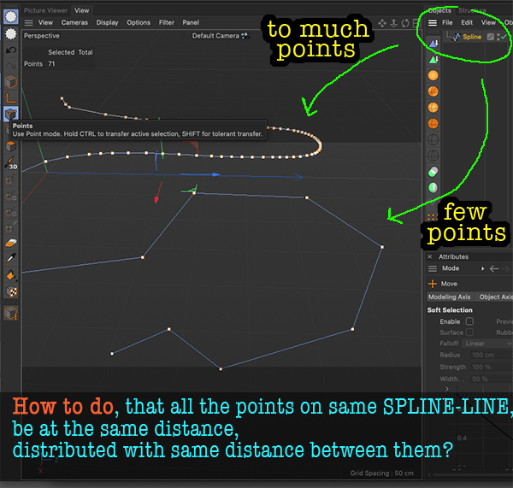The image size is (513, 488).
Task: Click the greyed Redo arrow icon
Action: [x=11, y=66]
